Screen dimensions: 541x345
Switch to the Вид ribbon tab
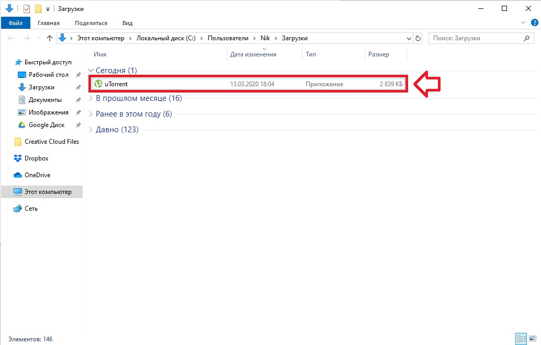(x=127, y=23)
